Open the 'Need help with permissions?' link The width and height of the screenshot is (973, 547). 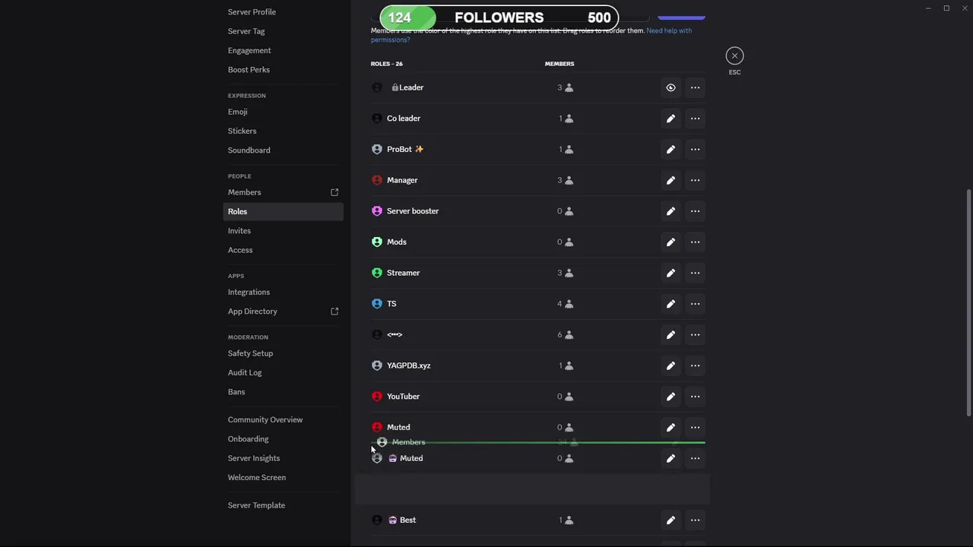(669, 31)
